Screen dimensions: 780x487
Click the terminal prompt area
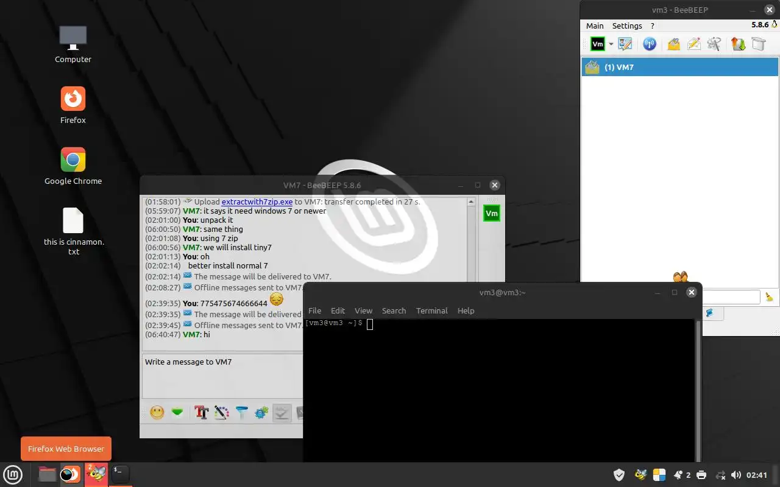pyautogui.click(x=500, y=390)
